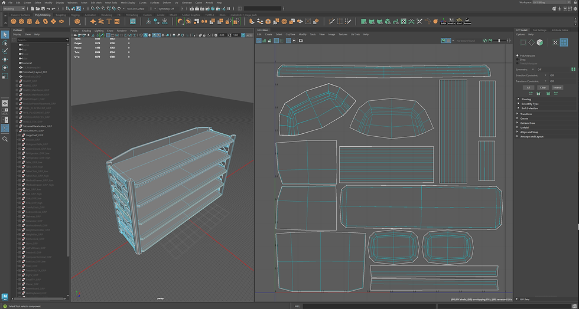
Task: Select the polygon cube shelf icon
Action: [21, 22]
